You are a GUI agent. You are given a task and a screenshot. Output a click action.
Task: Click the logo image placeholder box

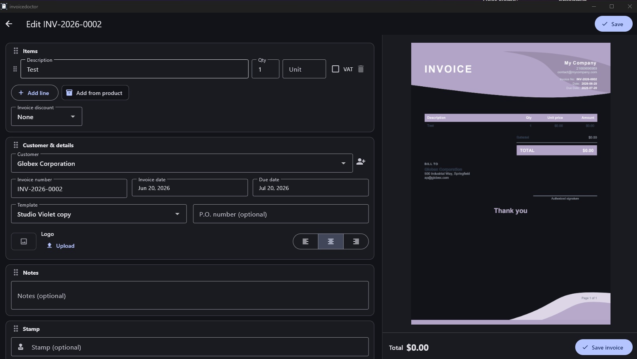tap(24, 241)
